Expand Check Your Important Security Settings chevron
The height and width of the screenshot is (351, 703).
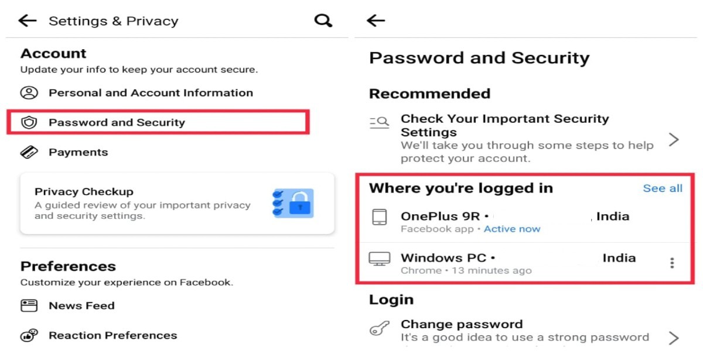click(x=674, y=140)
